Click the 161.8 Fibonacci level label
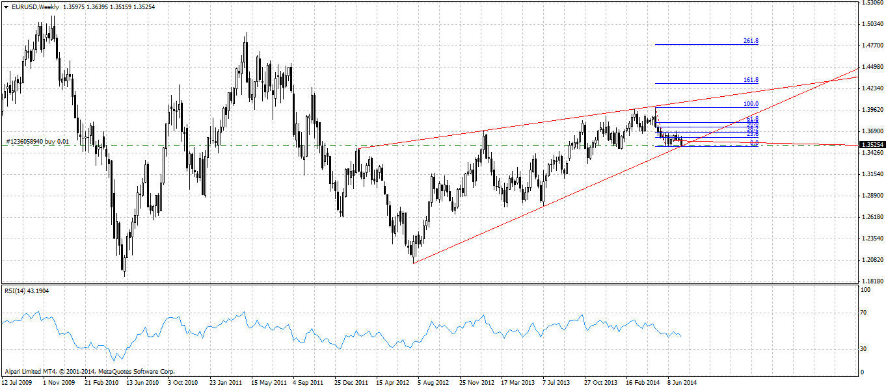Screen dimensions: 886x388 click(x=751, y=80)
